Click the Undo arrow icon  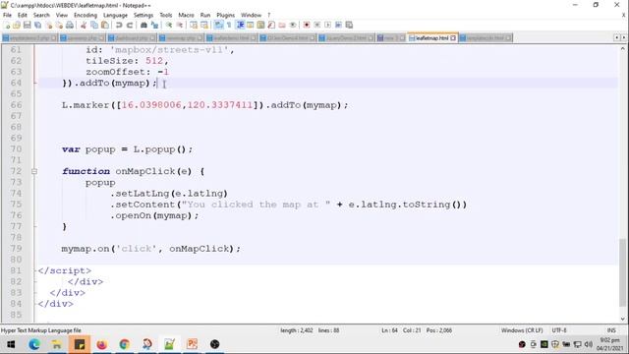119,25
